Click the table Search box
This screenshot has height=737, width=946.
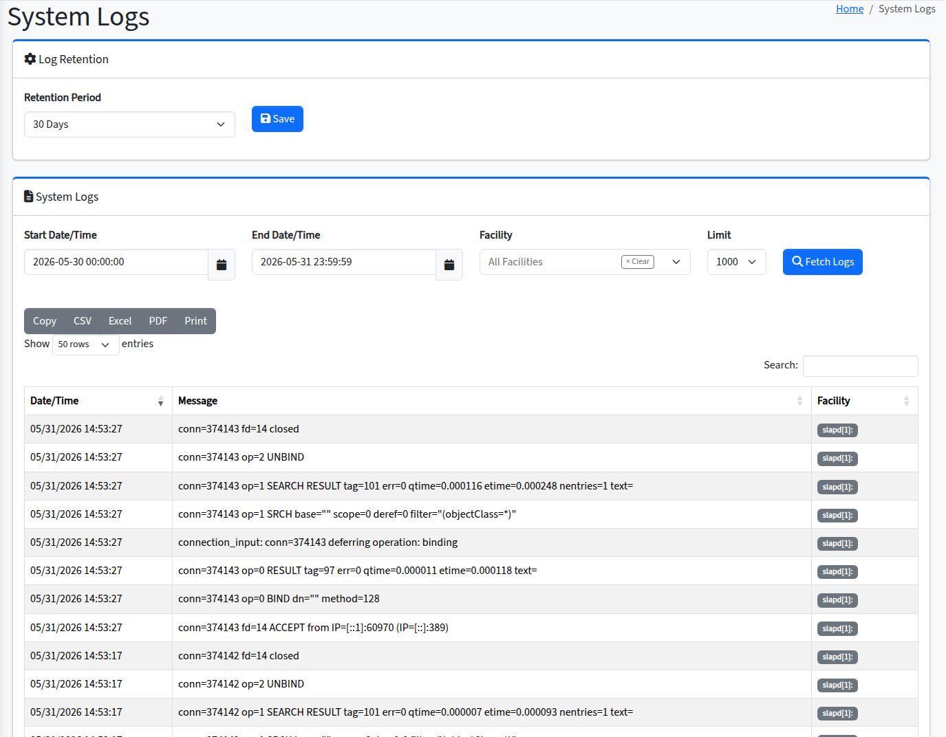coord(860,366)
